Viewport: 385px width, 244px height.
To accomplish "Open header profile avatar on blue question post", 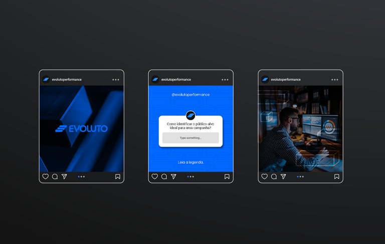I will 155,79.
